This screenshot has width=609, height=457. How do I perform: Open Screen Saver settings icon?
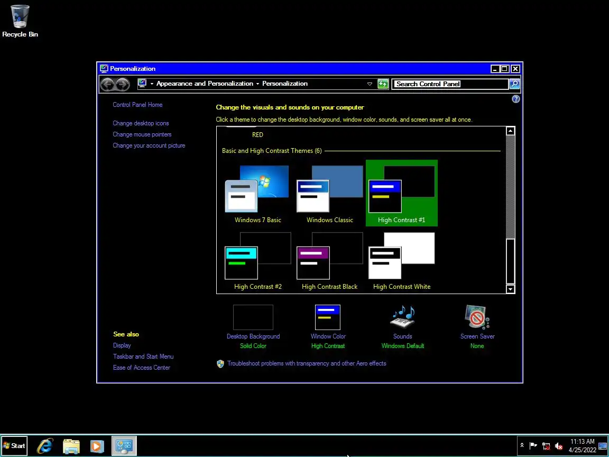[x=477, y=317]
